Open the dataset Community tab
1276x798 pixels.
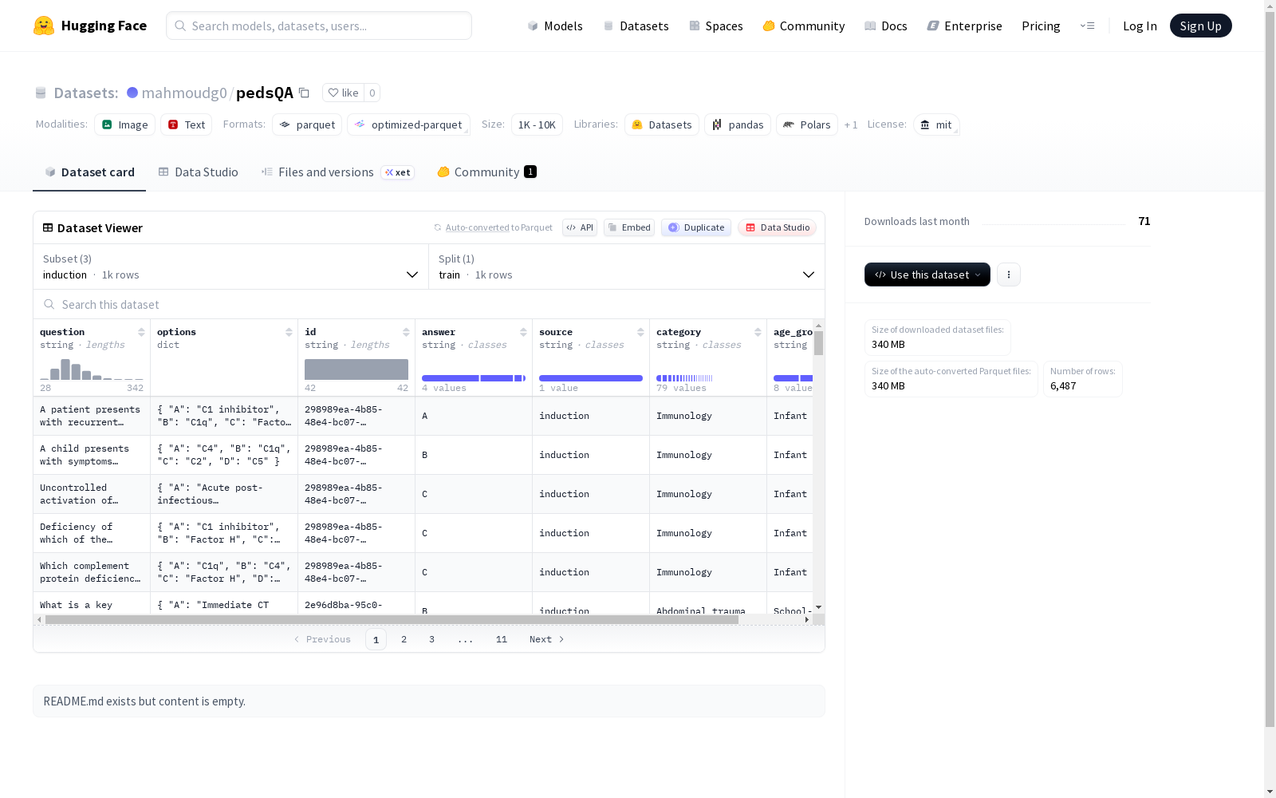point(486,172)
